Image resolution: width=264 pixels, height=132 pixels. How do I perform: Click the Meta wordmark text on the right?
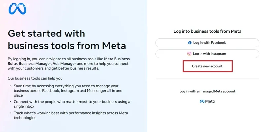[210, 101]
